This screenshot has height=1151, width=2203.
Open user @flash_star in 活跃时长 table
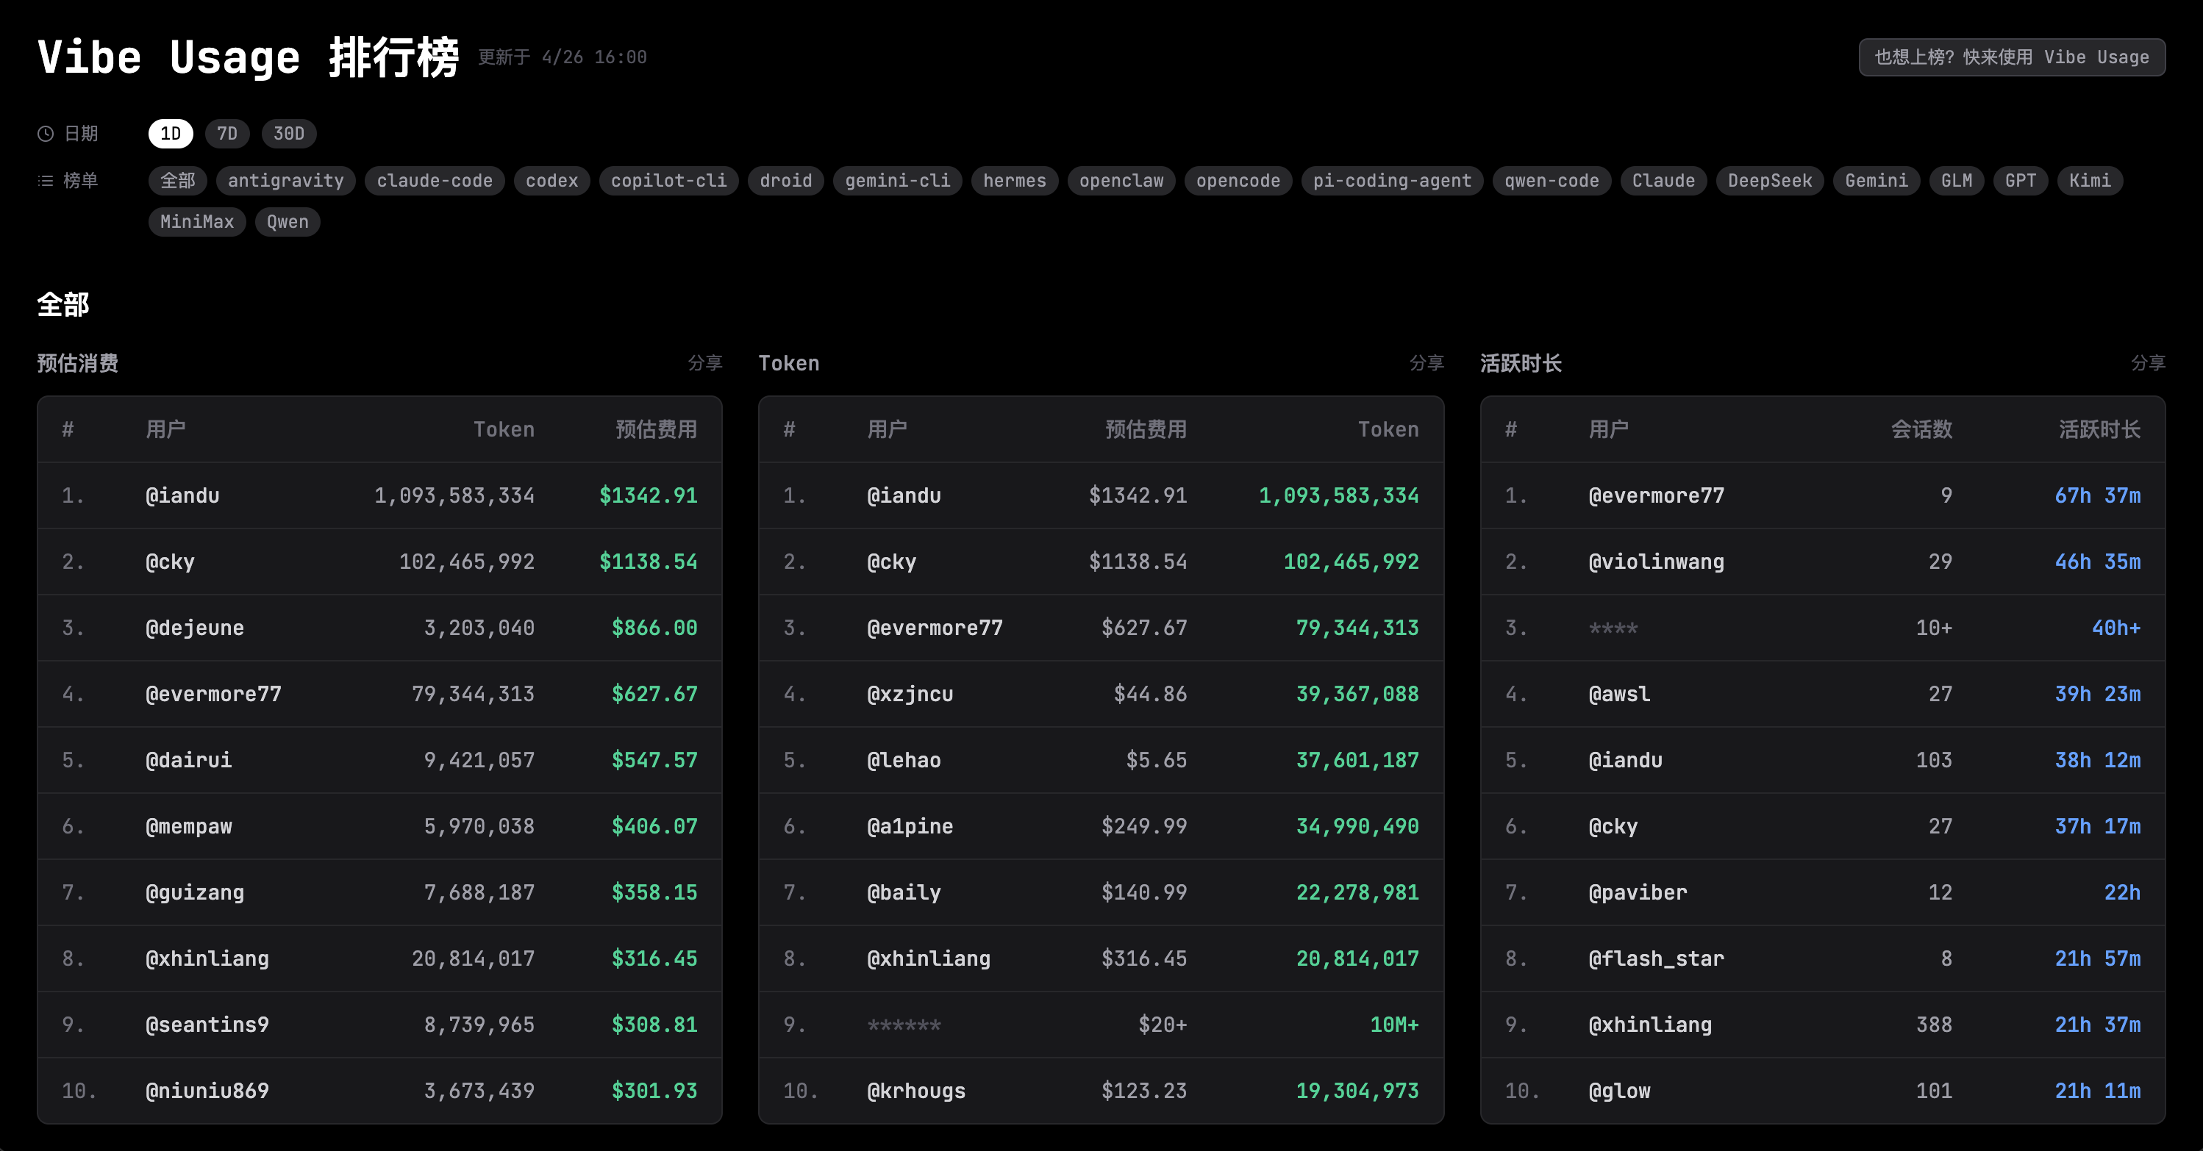pyautogui.click(x=1657, y=958)
